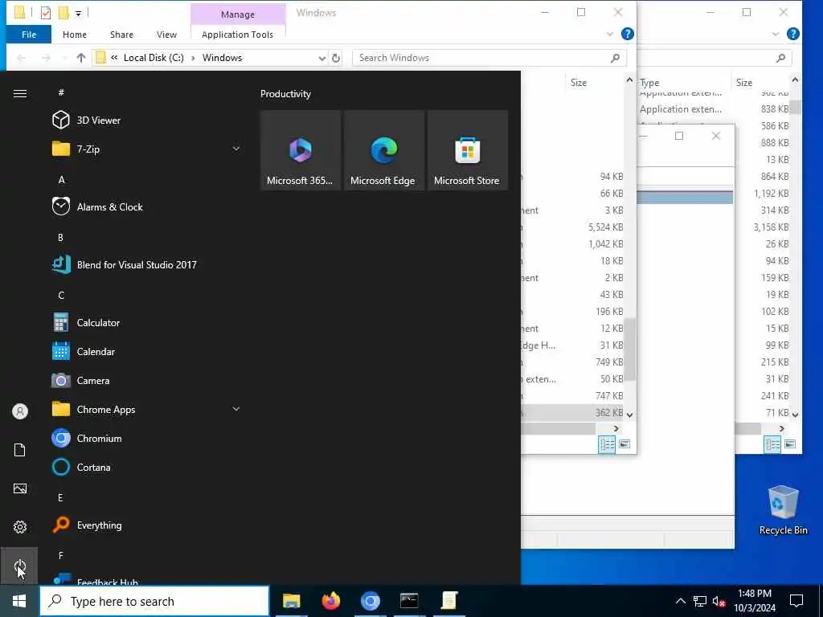The image size is (823, 617).
Task: Open the user account icon
Action: click(20, 411)
